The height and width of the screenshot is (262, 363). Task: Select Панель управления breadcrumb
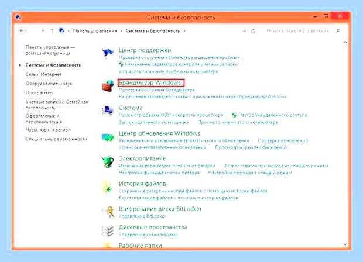coord(95,31)
